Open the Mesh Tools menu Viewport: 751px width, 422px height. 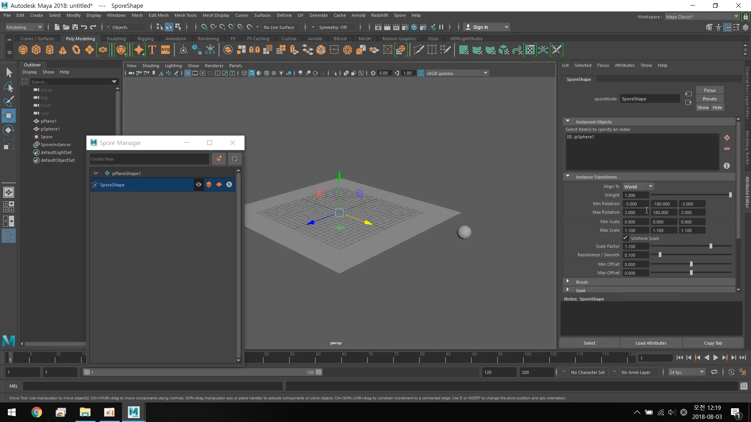[185, 15]
